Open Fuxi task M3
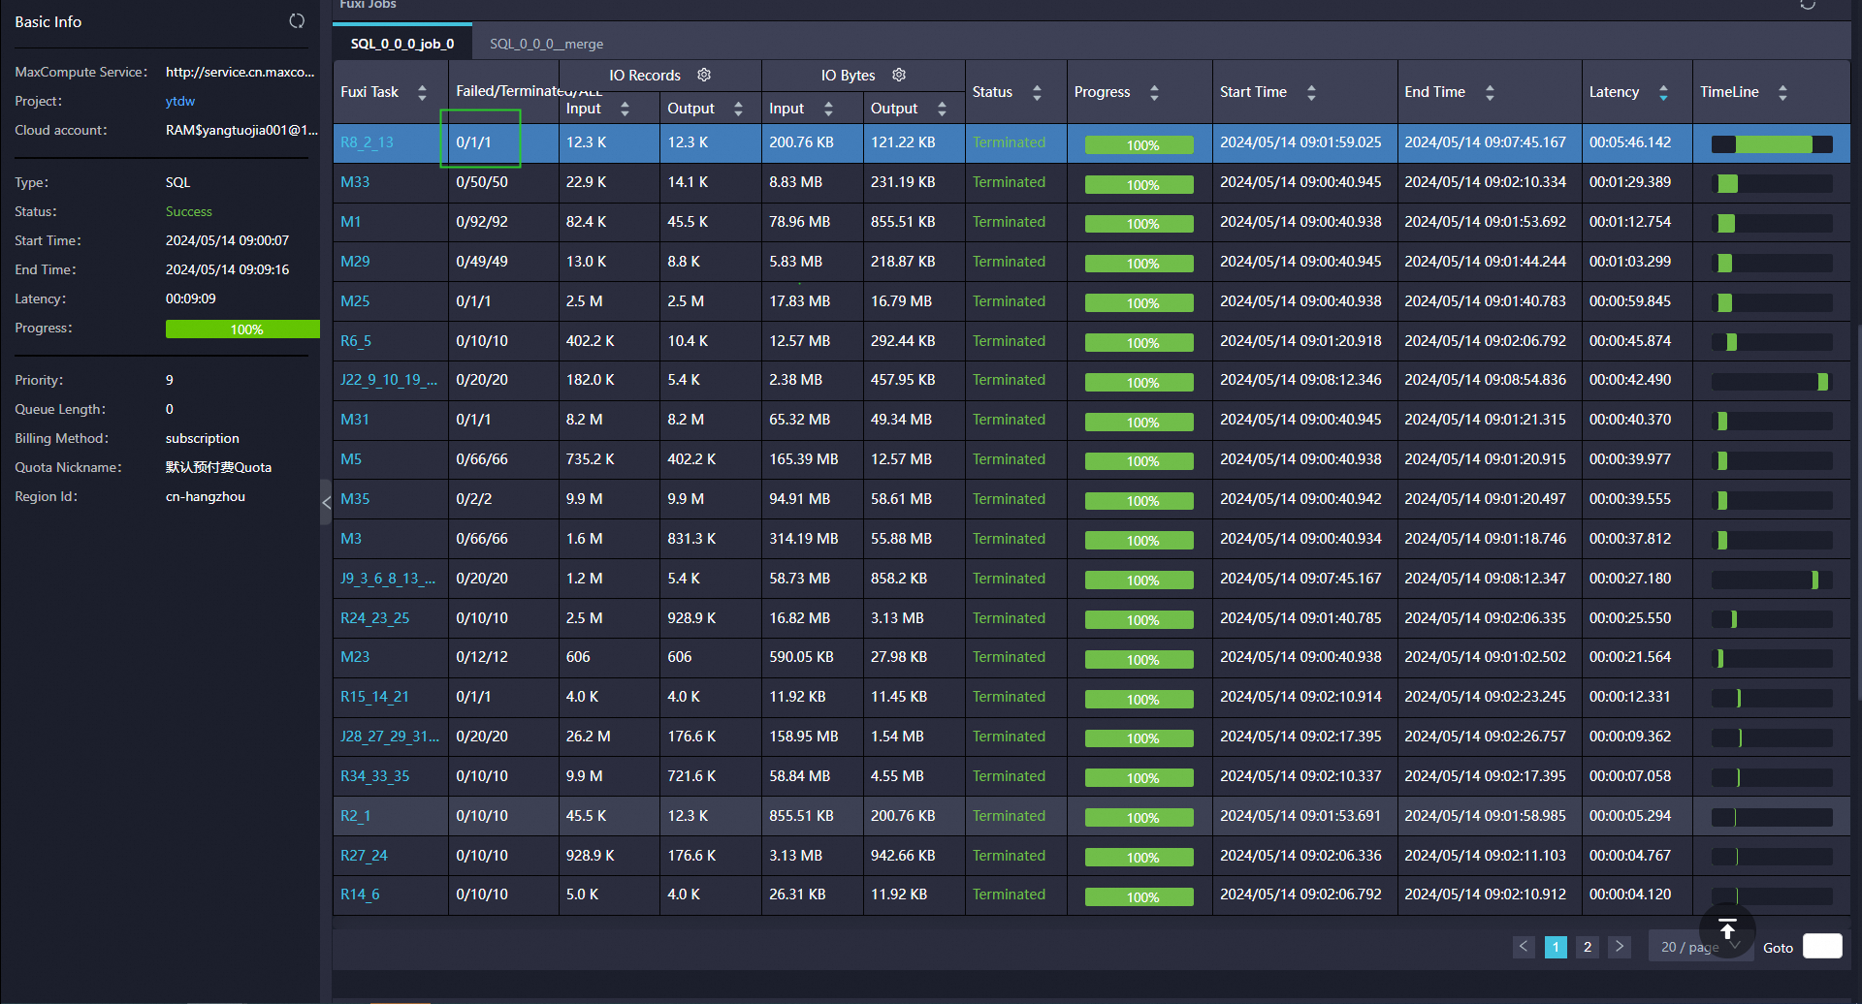Image resolution: width=1862 pixels, height=1004 pixels. [351, 539]
